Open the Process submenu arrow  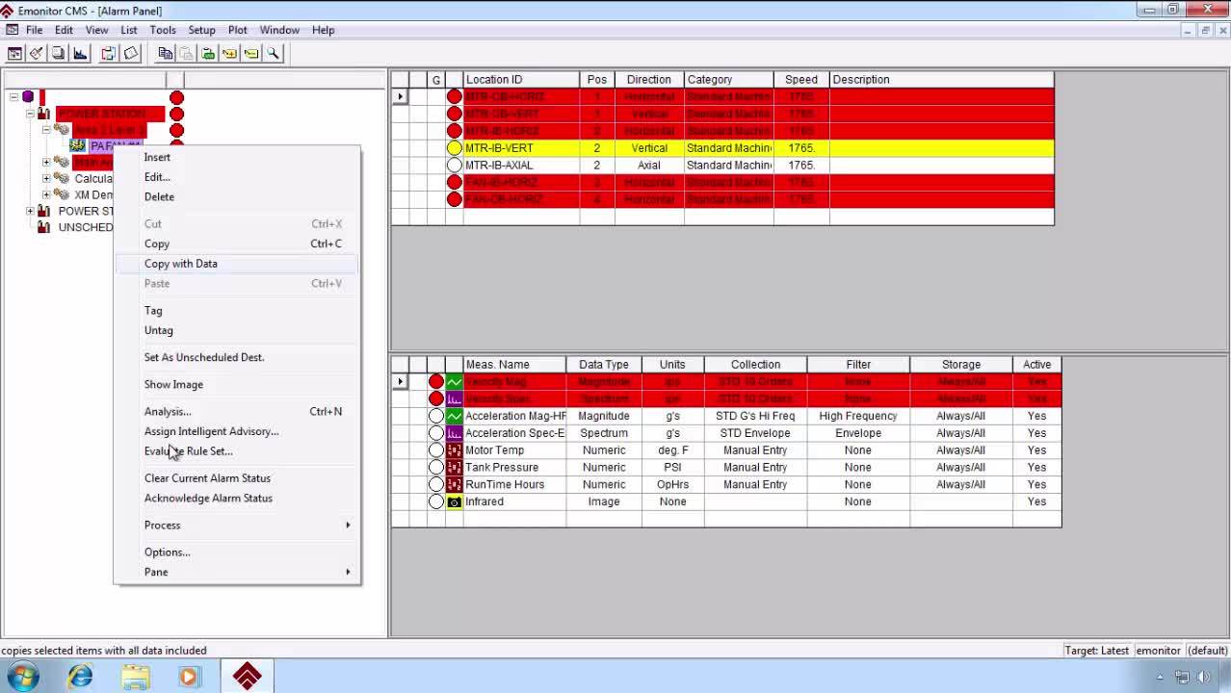pos(347,526)
